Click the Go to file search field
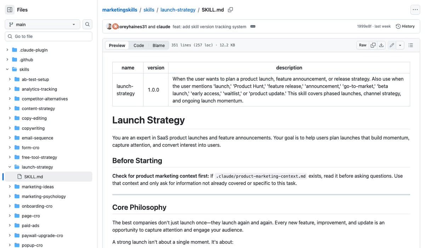This screenshot has width=425, height=248. pos(49,36)
